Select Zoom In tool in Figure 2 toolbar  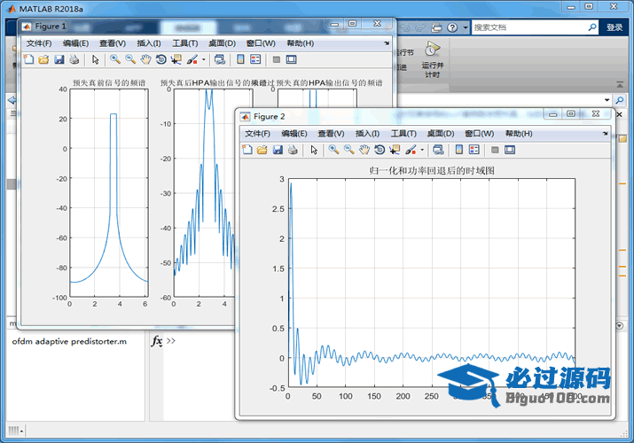coord(333,150)
